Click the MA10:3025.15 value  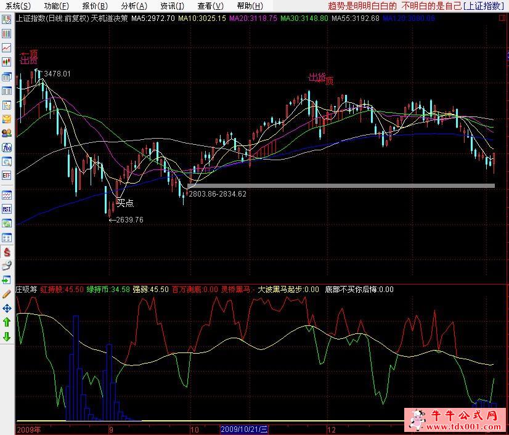(x=202, y=18)
